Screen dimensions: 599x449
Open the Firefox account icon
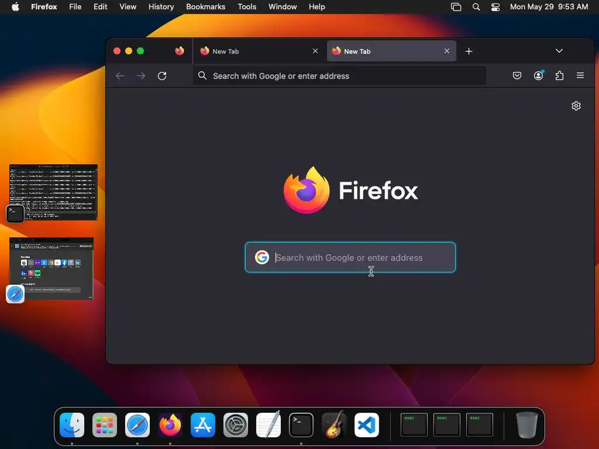(538, 75)
